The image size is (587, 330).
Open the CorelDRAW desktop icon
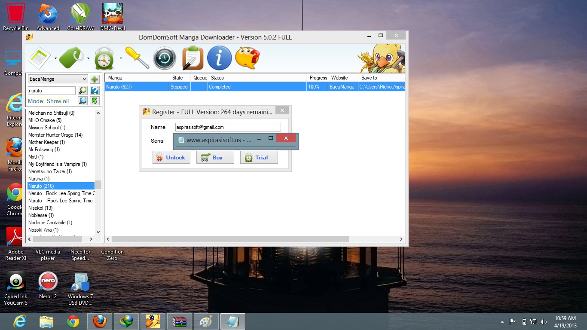[x=80, y=17]
